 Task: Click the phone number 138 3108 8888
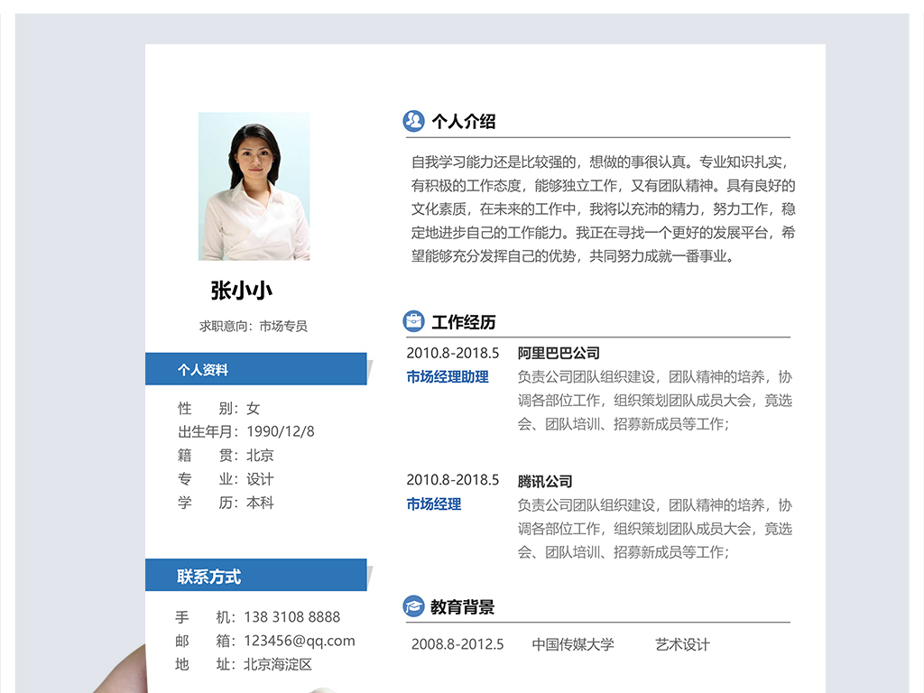pyautogui.click(x=292, y=617)
